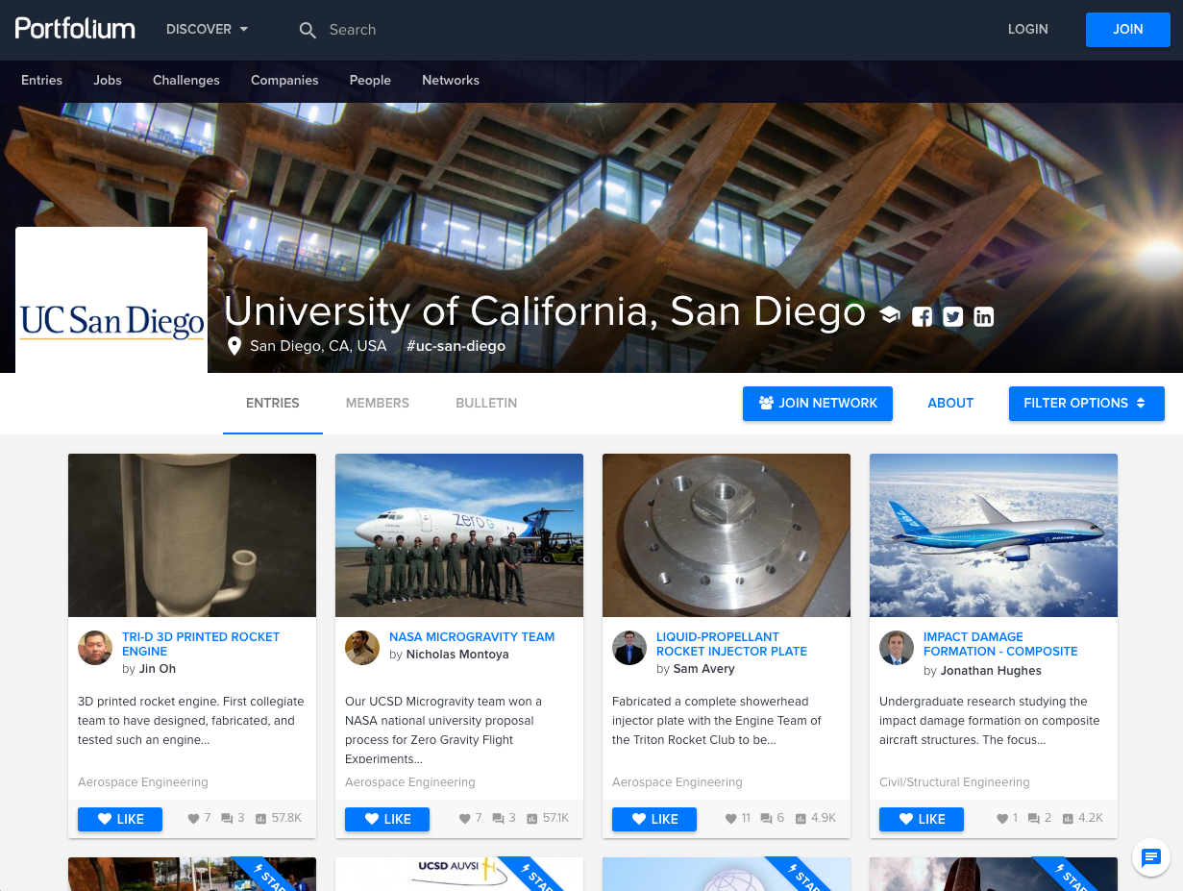Like the Tri-D 3D Printed Rocket Engine entry
Screen dimensions: 1183x891
coord(120,819)
